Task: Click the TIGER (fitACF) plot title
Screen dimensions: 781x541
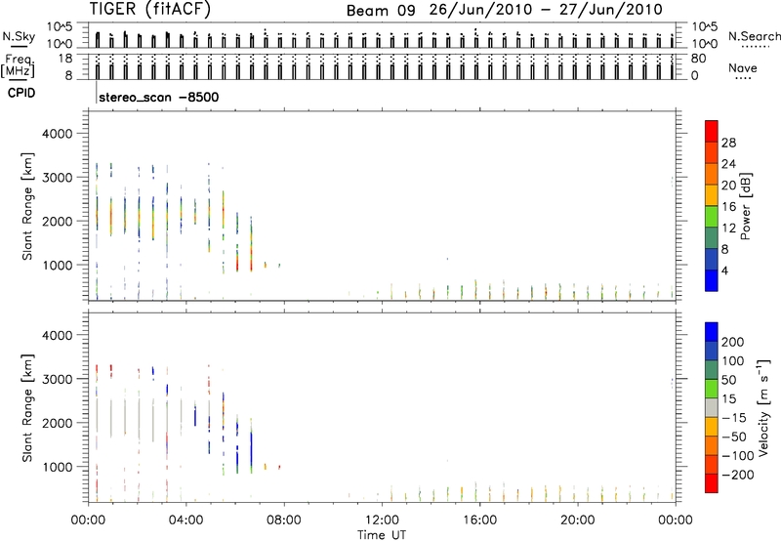Action: (x=150, y=9)
